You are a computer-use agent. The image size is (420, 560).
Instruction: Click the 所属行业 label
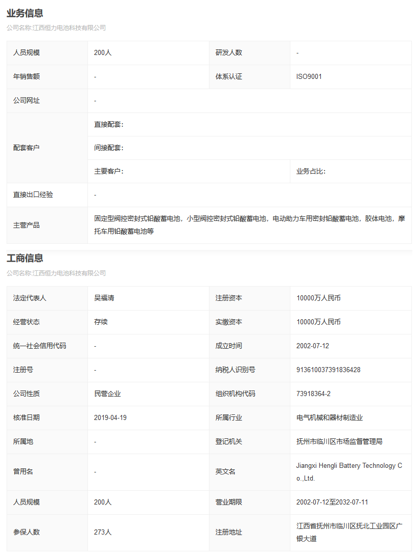(229, 417)
